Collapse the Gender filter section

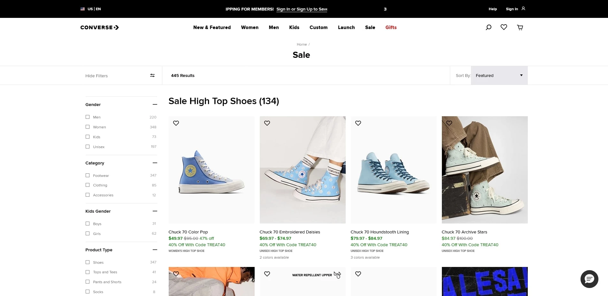155,105
